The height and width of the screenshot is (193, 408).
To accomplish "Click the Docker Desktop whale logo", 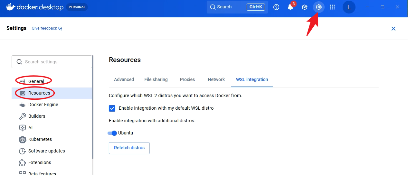I will point(10,7).
